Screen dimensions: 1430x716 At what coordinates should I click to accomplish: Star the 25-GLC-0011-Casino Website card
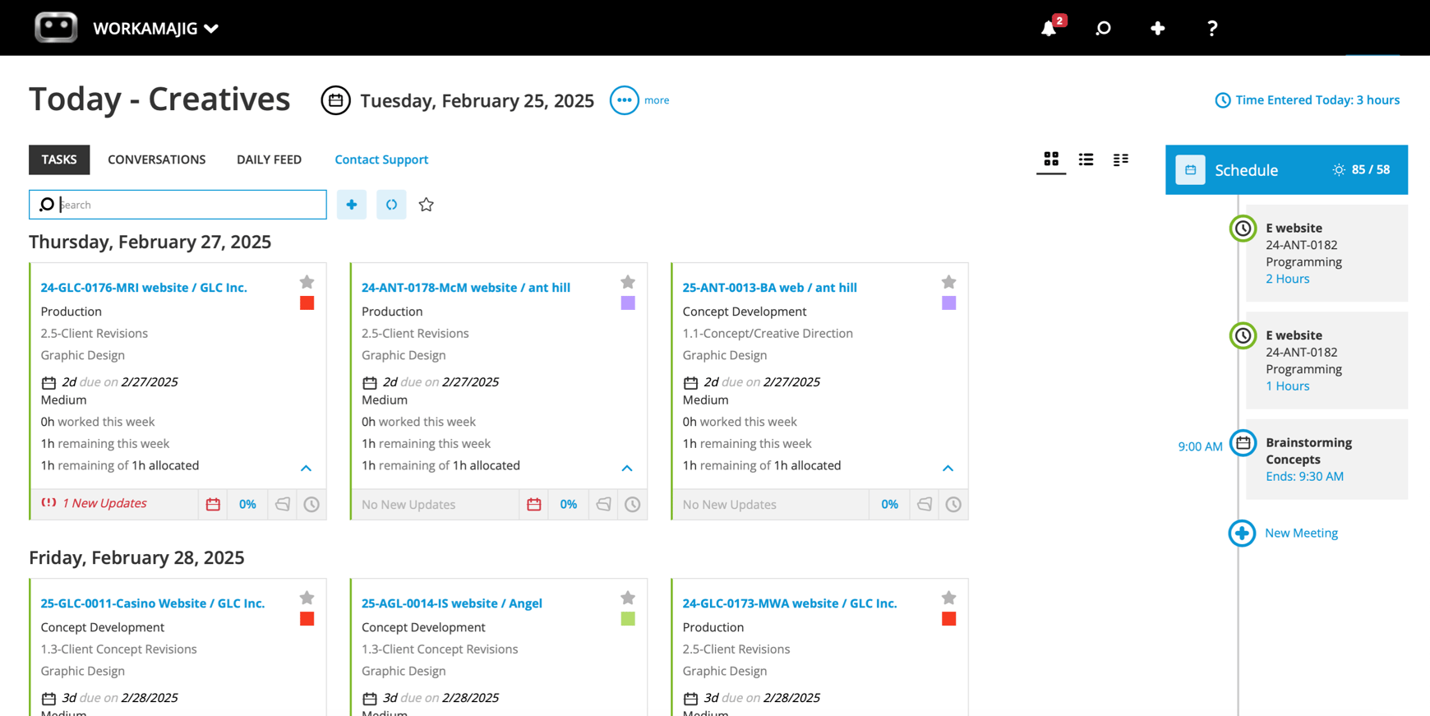point(307,598)
